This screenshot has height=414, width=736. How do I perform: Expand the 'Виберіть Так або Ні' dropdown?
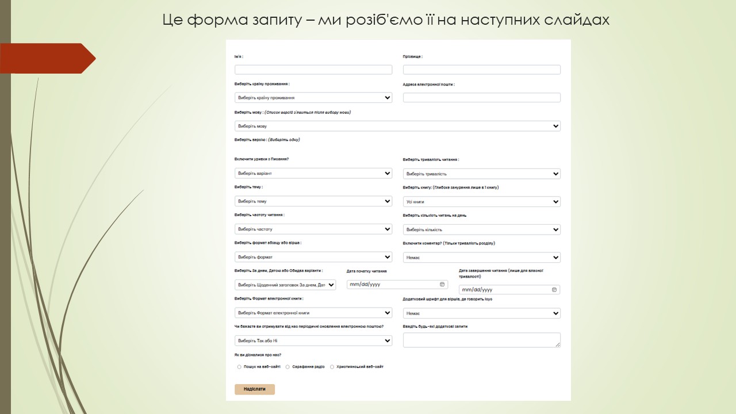(313, 341)
